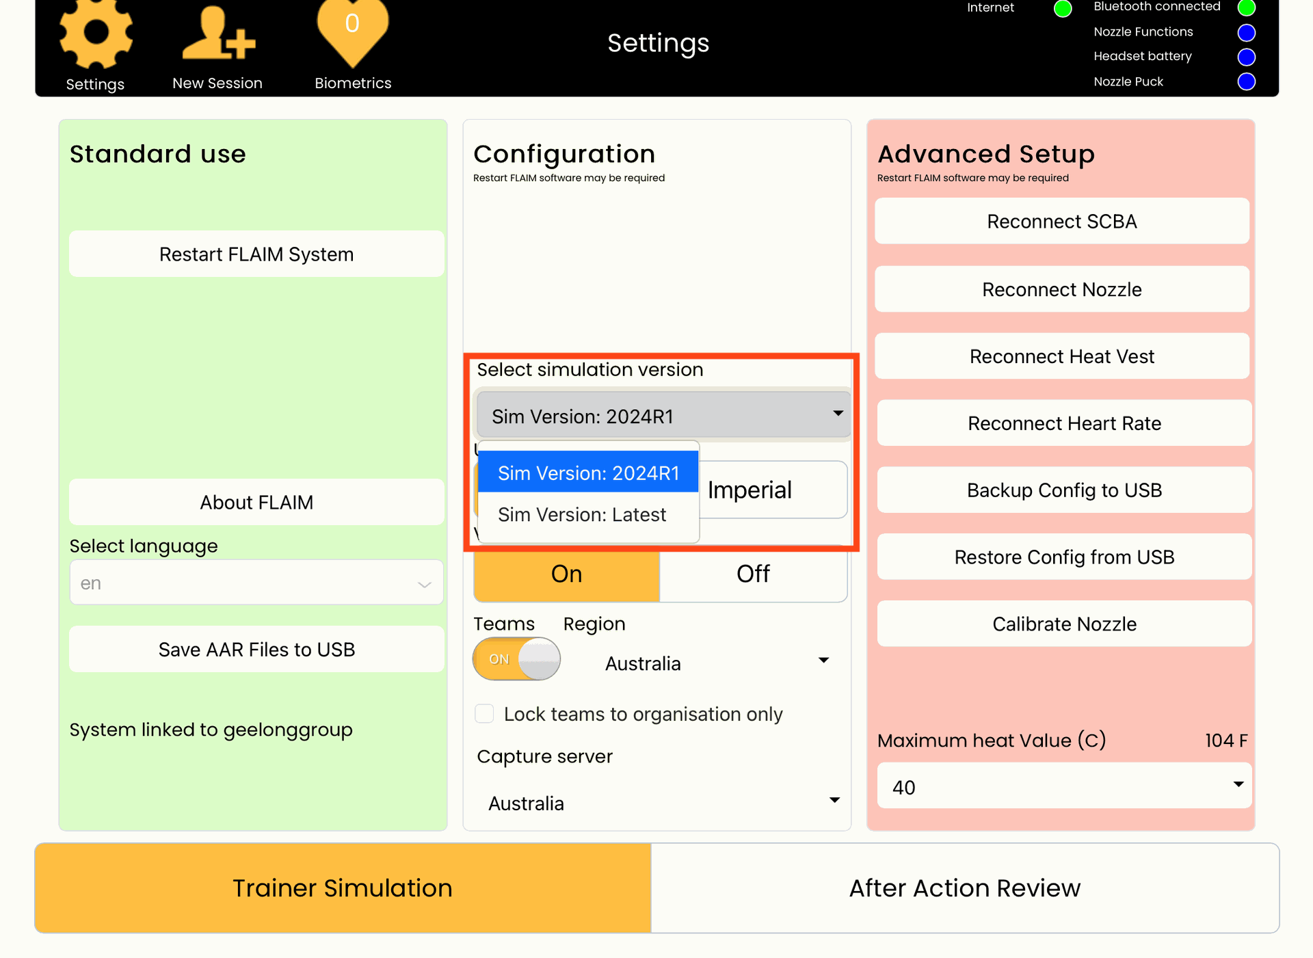Expand the Select language dropdown

256,583
